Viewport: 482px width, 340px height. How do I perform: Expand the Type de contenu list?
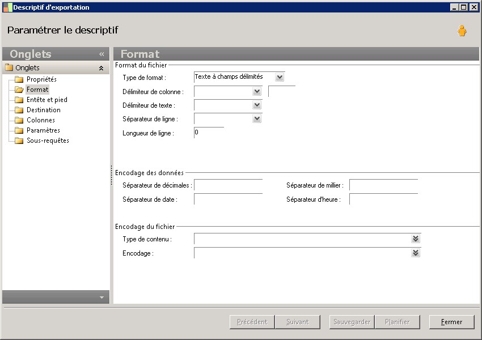(x=416, y=239)
